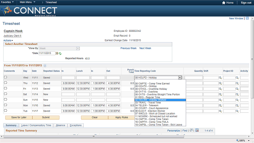Switch to the Summary tab
This screenshot has height=143, width=254.
coord(11,126)
